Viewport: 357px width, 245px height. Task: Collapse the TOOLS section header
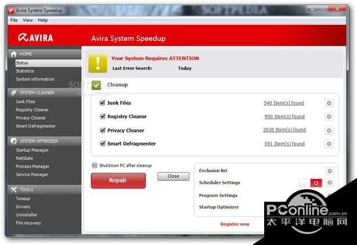tap(45, 189)
